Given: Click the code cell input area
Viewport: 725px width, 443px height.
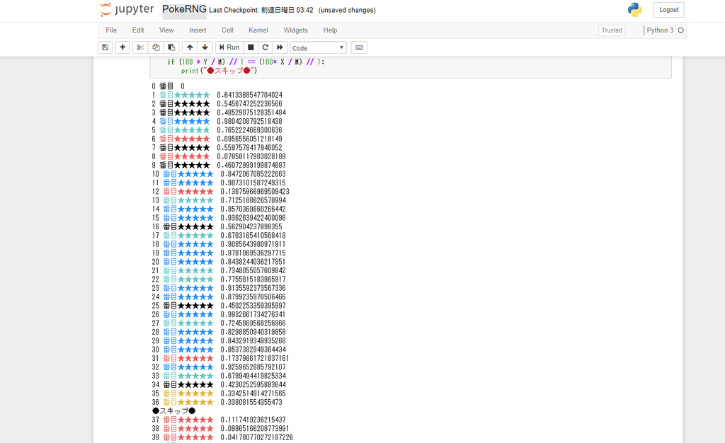Looking at the screenshot, I should pyautogui.click(x=411, y=67).
